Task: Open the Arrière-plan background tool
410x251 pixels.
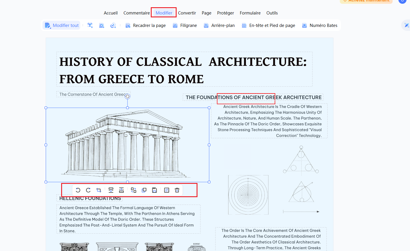Action: point(219,25)
